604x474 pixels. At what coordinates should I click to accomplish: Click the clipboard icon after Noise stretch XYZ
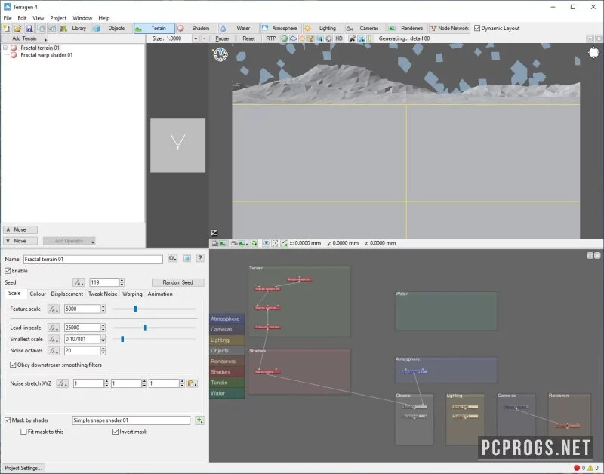pos(192,383)
